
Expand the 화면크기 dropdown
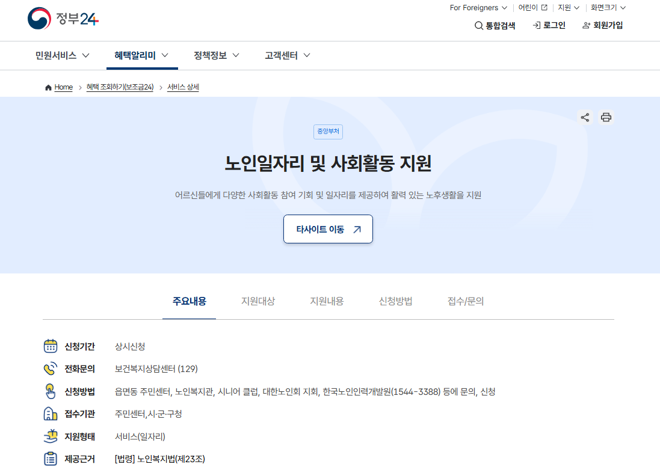coord(608,8)
